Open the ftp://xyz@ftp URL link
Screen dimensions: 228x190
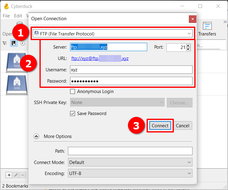tap(100, 58)
